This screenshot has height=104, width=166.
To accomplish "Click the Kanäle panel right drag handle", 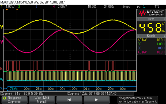I will click(x=164, y=36).
